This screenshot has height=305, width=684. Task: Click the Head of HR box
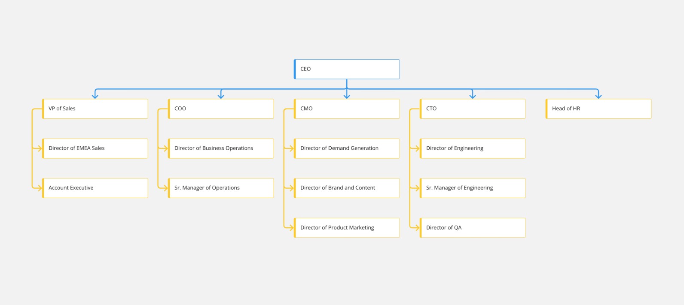click(x=598, y=109)
